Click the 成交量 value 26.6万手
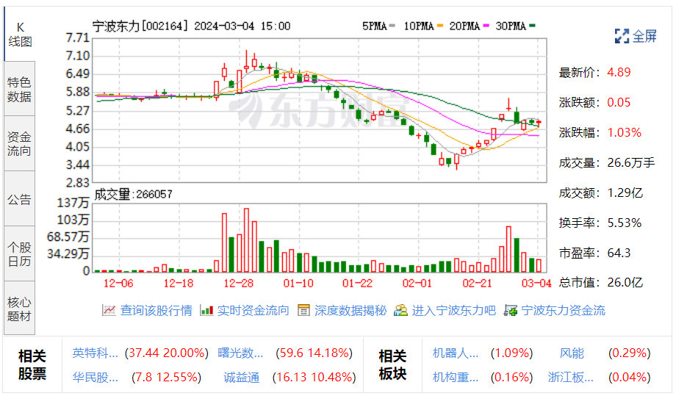 coord(631,163)
